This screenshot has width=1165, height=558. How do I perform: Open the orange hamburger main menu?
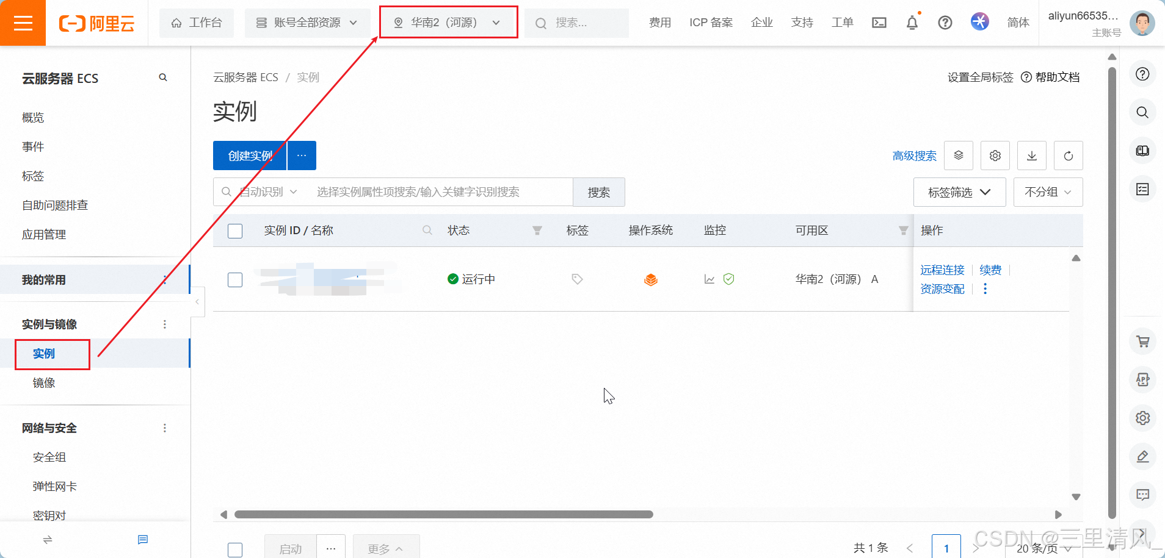pos(23,23)
